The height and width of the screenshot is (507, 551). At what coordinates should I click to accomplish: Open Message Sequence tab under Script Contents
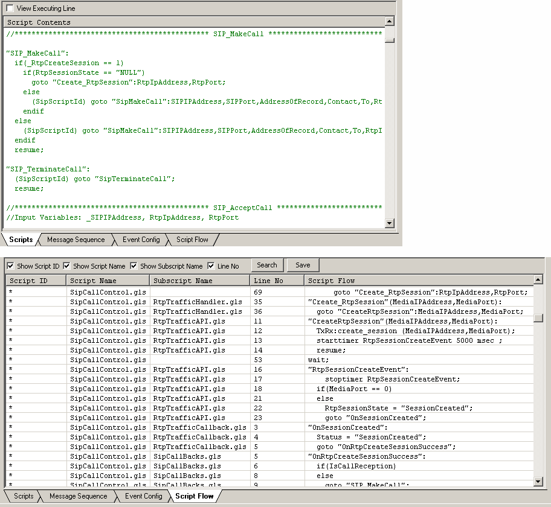pyautogui.click(x=76, y=240)
